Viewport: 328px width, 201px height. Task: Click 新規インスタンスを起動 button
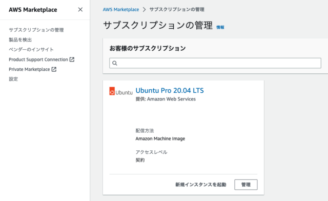pyautogui.click(x=201, y=185)
